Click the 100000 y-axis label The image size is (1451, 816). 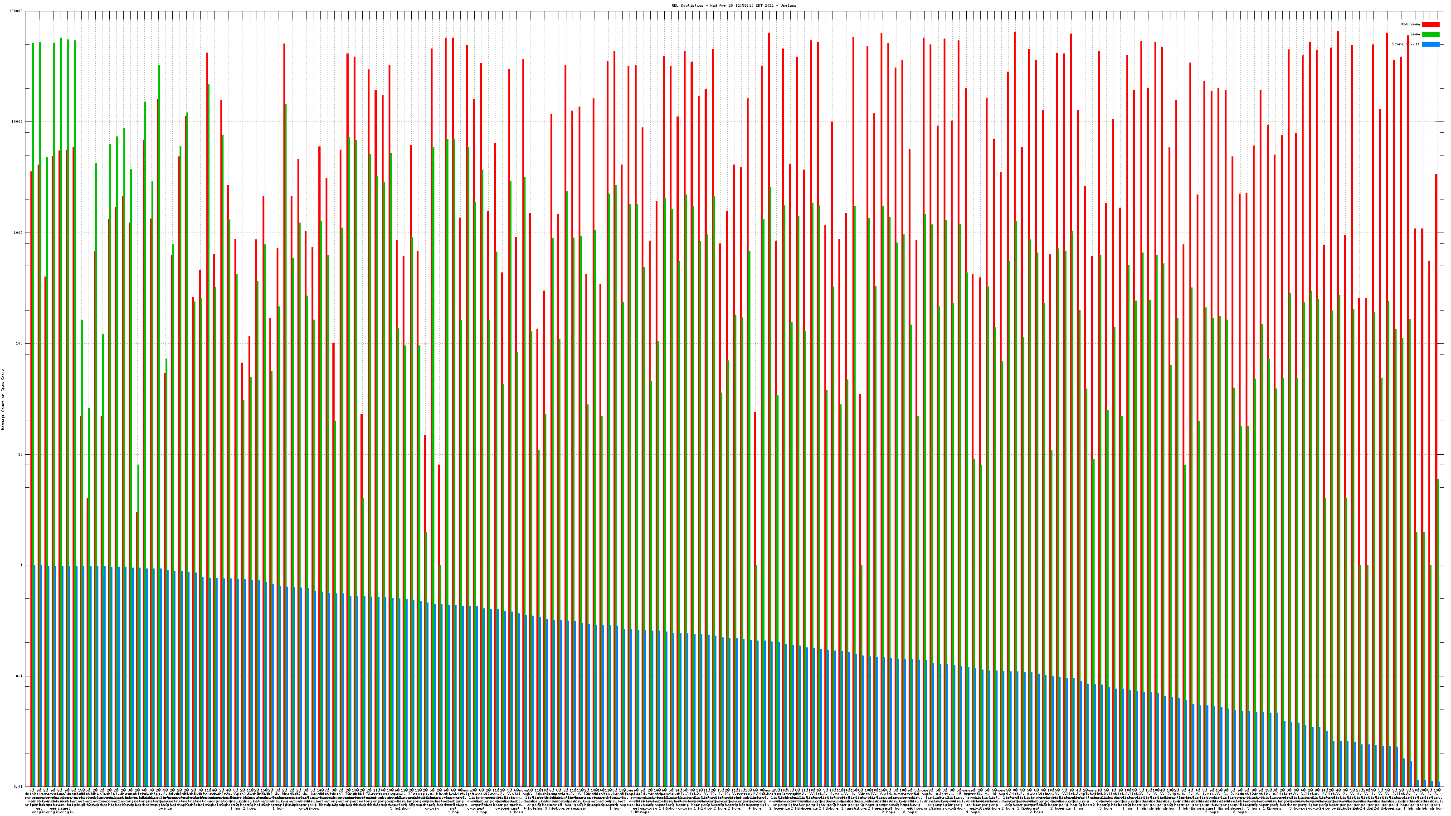coord(16,11)
